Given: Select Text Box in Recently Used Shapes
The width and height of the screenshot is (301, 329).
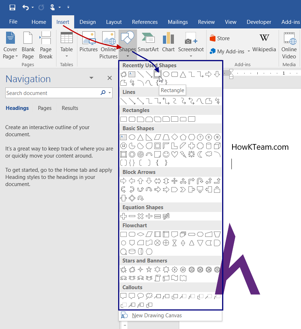Looking at the screenshot, I should click(x=132, y=74).
